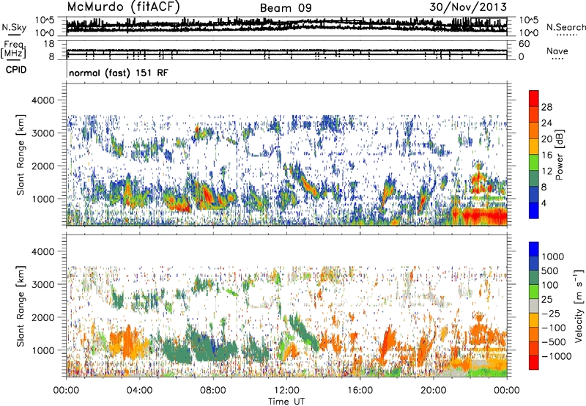Viewport: 586px width, 406px height.
Task: Click the "12" value on Power colorbar
Action: click(546, 171)
